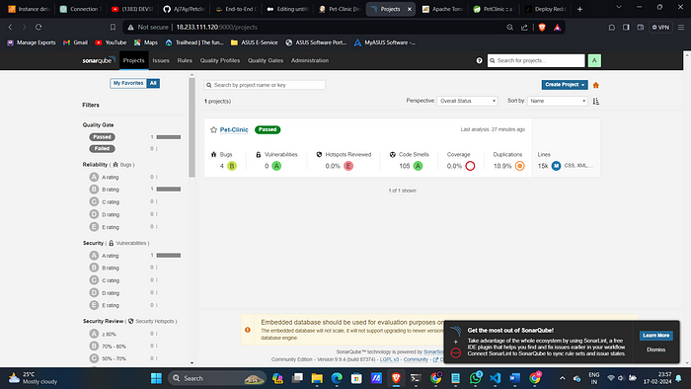The width and height of the screenshot is (691, 389).
Task: Click the Search for projects field
Action: pos(536,60)
